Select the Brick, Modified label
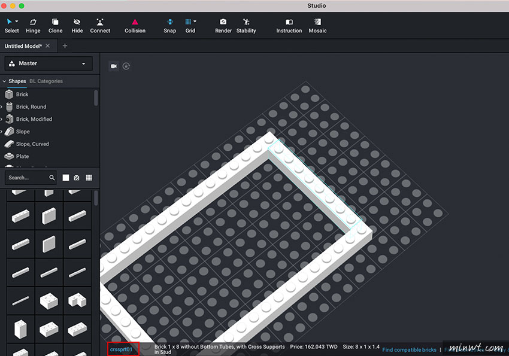 pos(34,119)
